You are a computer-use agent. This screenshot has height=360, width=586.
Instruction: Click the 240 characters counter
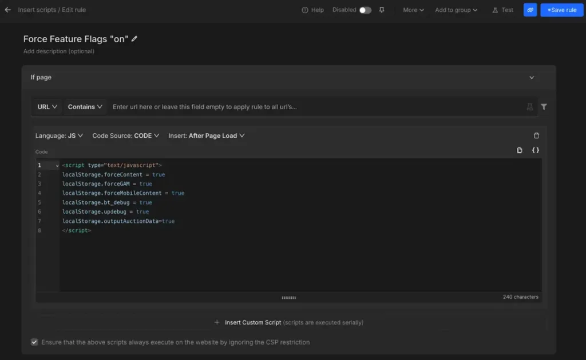click(521, 297)
